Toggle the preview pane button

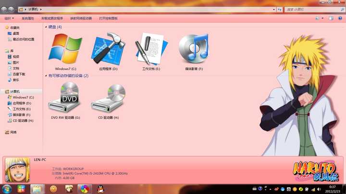[331, 18]
